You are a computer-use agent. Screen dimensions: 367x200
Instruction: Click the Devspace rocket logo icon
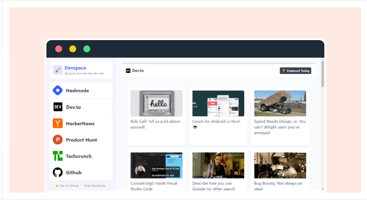click(58, 70)
